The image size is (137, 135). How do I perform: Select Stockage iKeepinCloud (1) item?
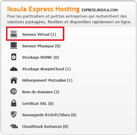pyautogui.click(x=46, y=69)
